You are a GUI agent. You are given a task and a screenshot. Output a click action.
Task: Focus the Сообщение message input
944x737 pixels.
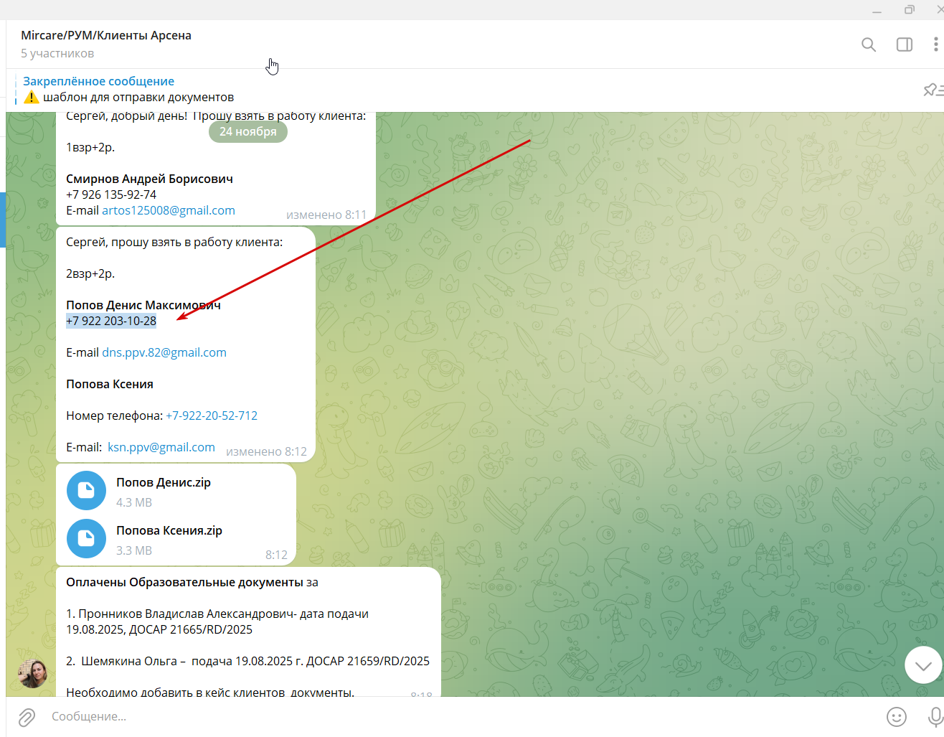pyautogui.click(x=459, y=717)
